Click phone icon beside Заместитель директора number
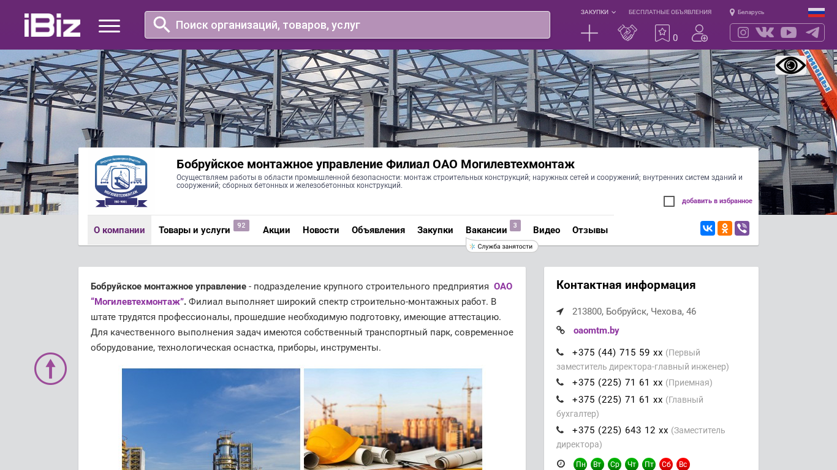This screenshot has width=837, height=470. click(x=560, y=430)
